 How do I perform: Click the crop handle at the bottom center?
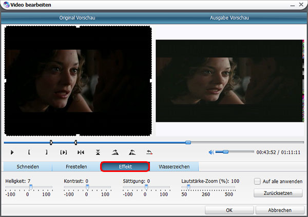[78, 135]
